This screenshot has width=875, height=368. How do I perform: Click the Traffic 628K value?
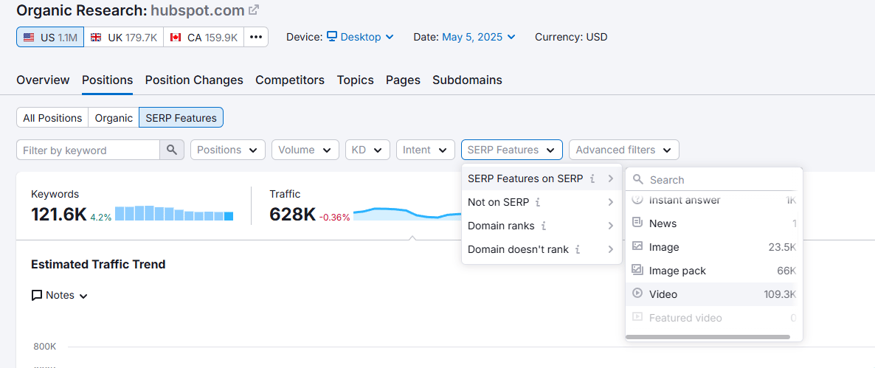pos(293,214)
